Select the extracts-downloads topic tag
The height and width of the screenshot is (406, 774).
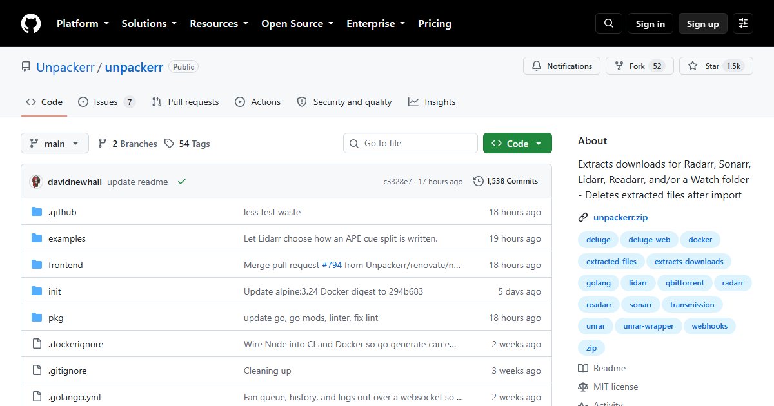689,261
